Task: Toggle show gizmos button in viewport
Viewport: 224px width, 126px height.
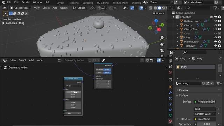Action: tap(132, 8)
